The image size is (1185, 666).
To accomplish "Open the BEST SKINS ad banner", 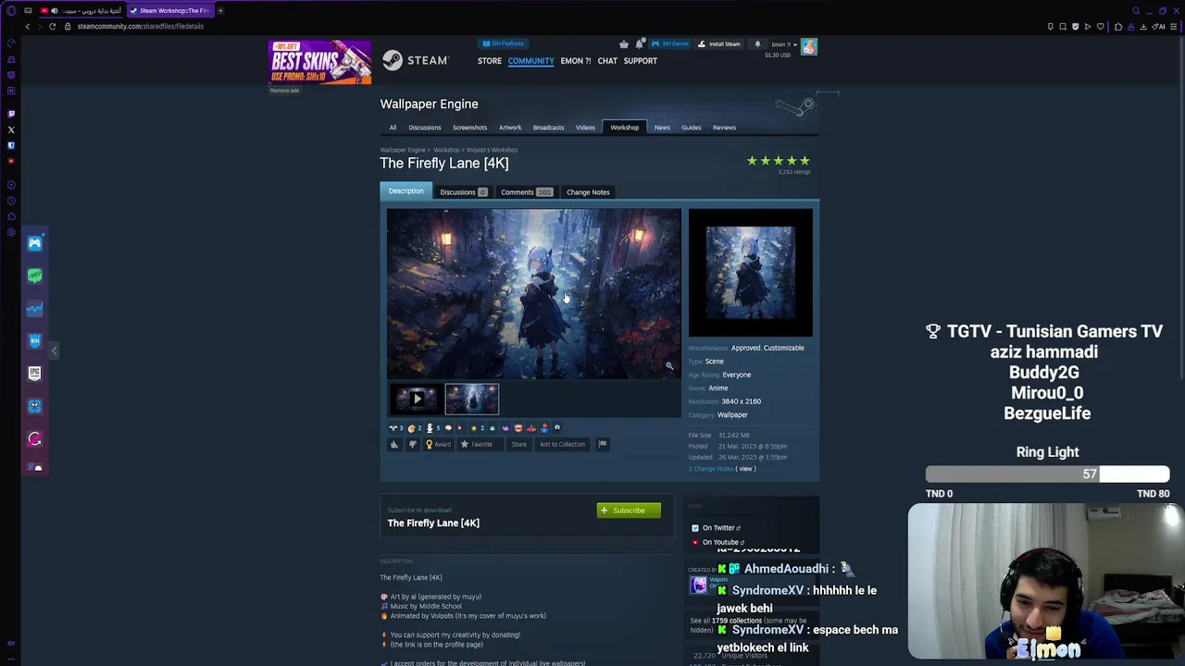I will [x=319, y=62].
